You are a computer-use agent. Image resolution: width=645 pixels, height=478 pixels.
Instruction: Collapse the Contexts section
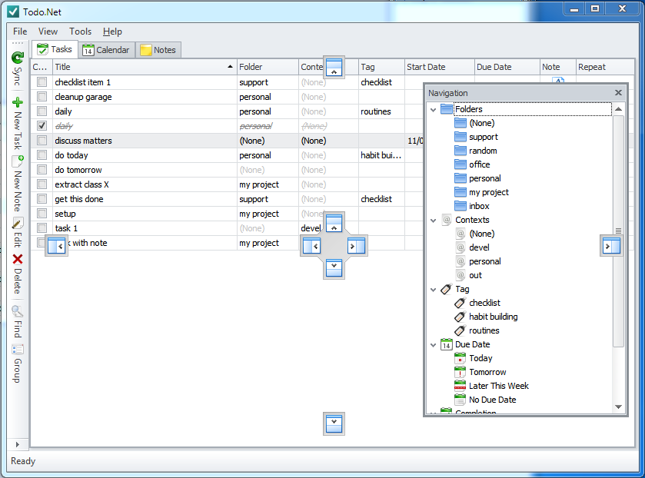pyautogui.click(x=433, y=220)
